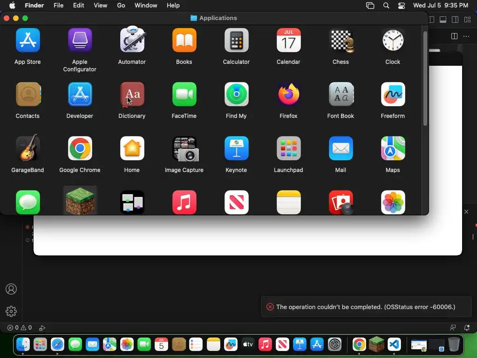Select the Calendar app in Applications window
This screenshot has height=358, width=477.
[x=288, y=40]
